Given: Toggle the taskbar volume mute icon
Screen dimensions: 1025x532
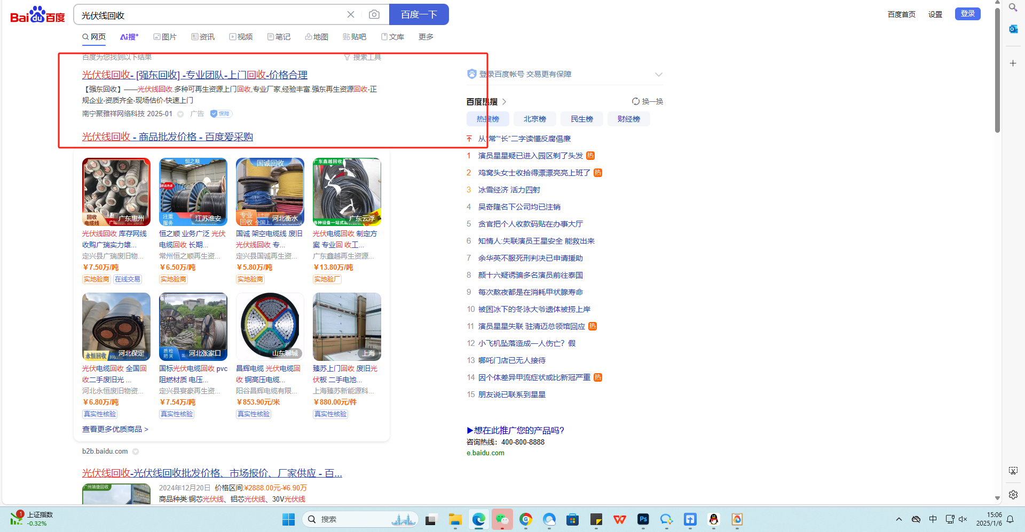Looking at the screenshot, I should click(x=963, y=519).
